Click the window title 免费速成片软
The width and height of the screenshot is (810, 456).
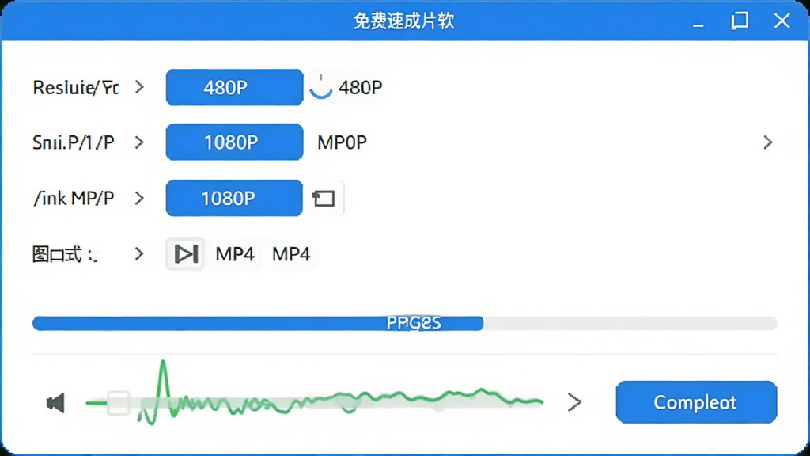pos(404,21)
